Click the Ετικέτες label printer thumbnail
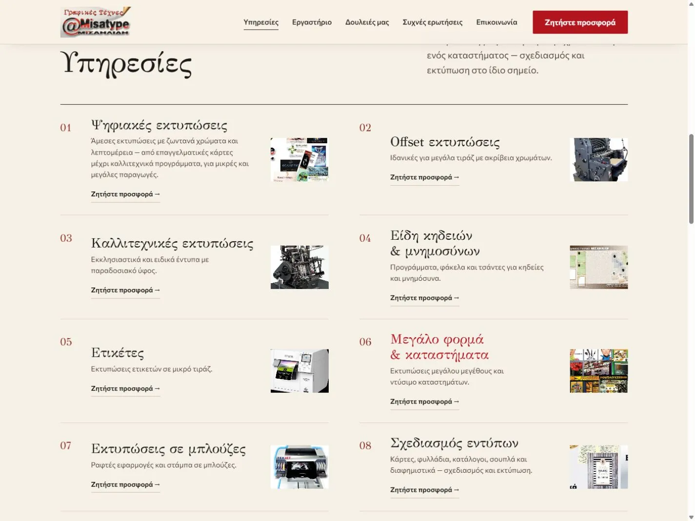The height and width of the screenshot is (521, 695). 299,371
